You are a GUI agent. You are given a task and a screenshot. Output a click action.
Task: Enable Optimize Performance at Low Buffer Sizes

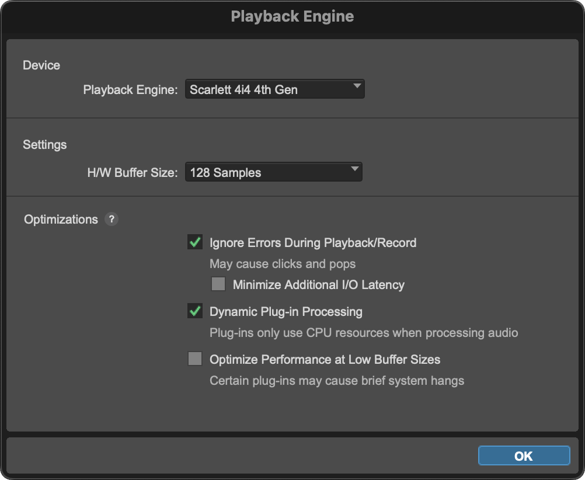195,359
